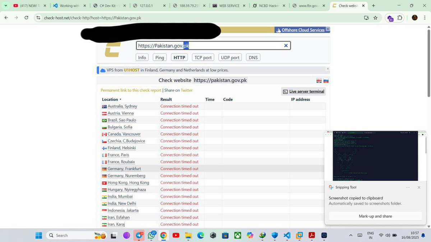431x242 pixels.
Task: Open Telegram from the taskbar
Action: tap(139, 236)
